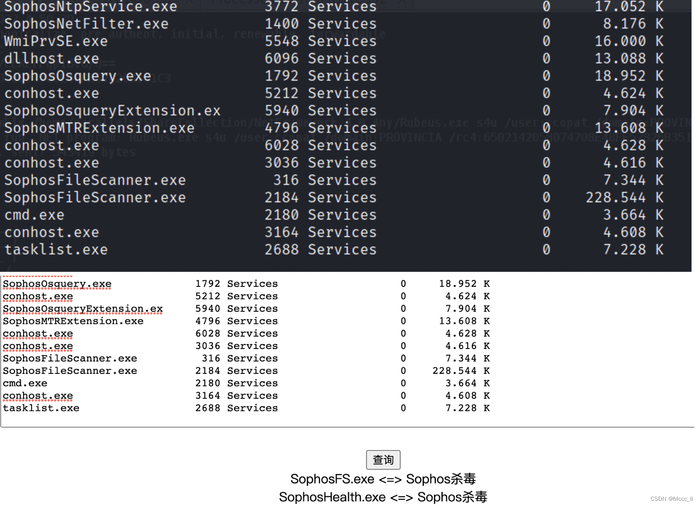Click dllhost.exe in the terminal listing
Screen dimensions: 700x506
[52, 59]
